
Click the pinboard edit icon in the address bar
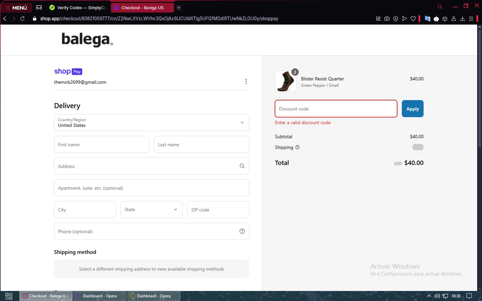[x=378, y=19]
